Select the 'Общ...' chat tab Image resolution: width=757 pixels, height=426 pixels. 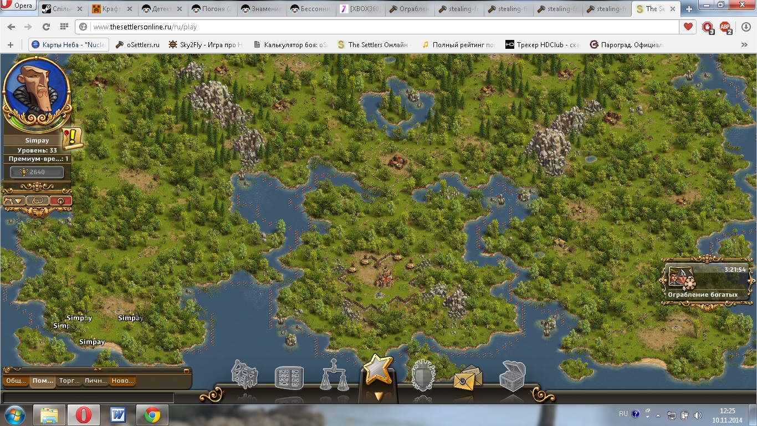(16, 381)
